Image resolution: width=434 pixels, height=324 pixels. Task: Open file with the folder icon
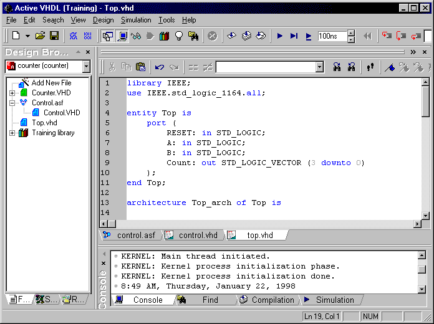pyautogui.click(x=41, y=36)
